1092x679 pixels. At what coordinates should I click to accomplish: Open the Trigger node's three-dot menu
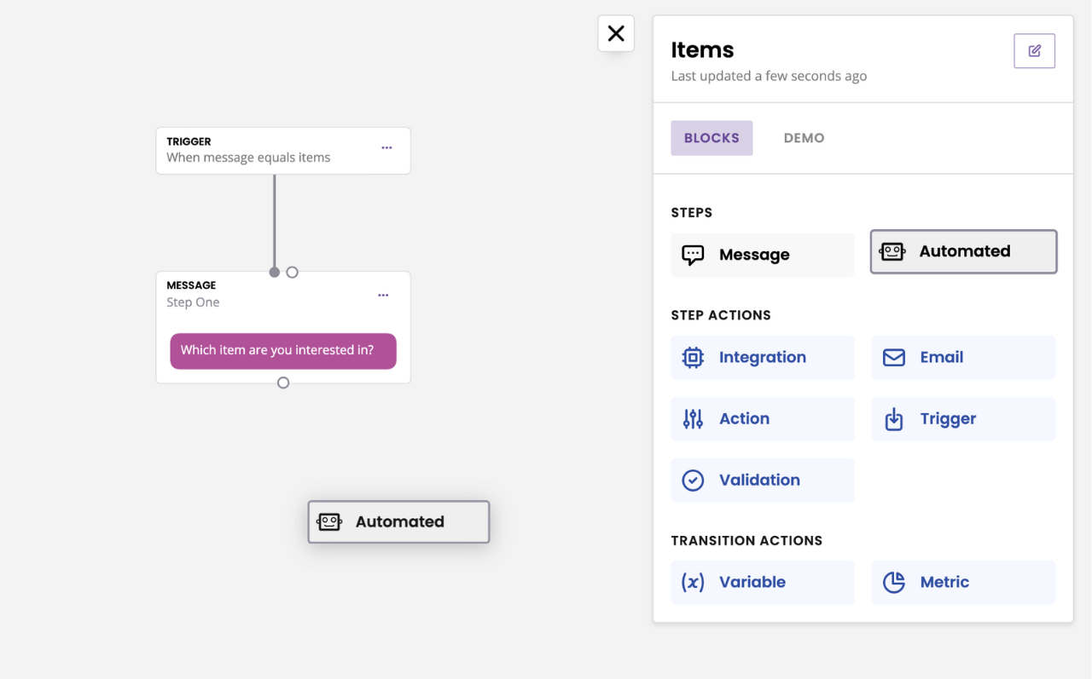pos(386,147)
